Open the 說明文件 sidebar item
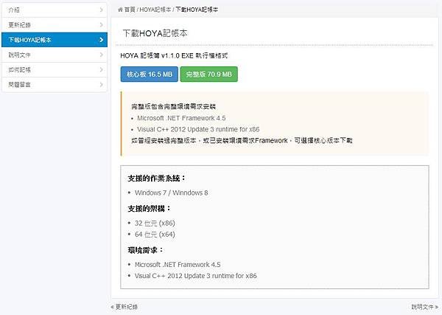 pos(55,55)
